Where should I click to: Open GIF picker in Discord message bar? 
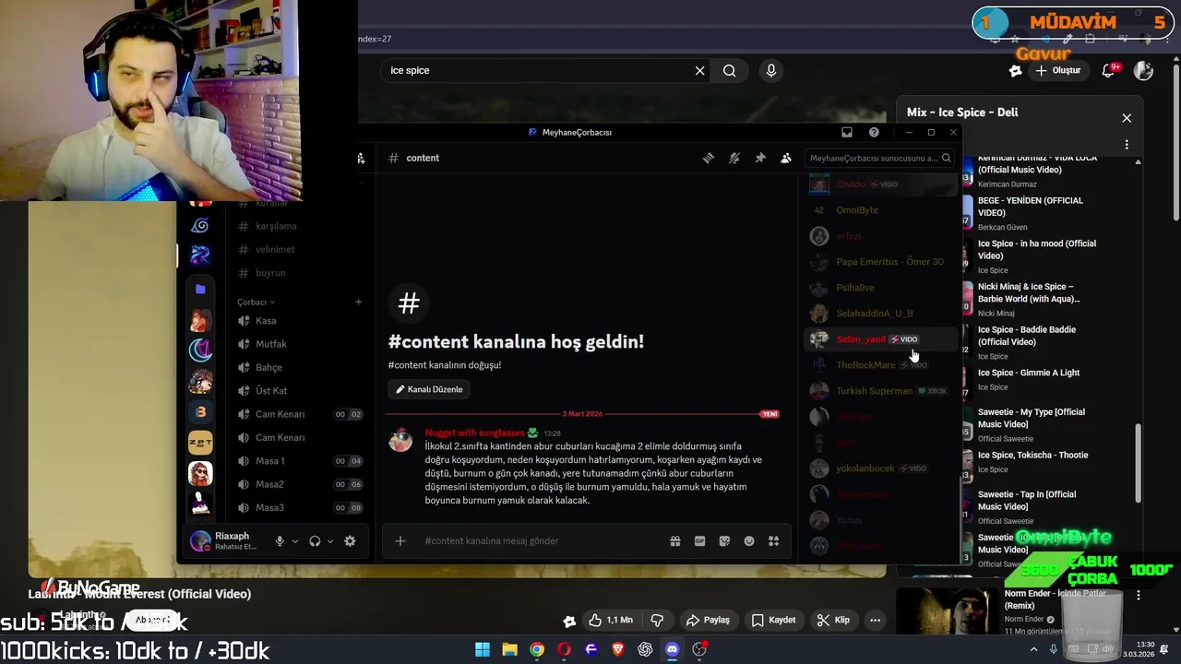(700, 541)
